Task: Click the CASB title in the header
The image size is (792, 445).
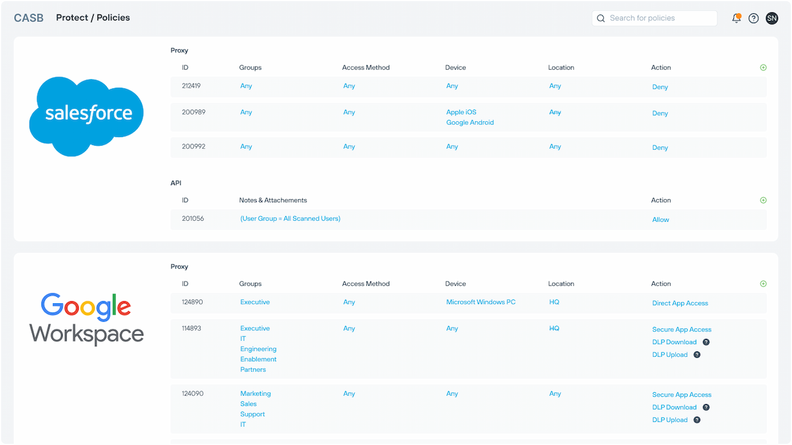Action: 28,18
